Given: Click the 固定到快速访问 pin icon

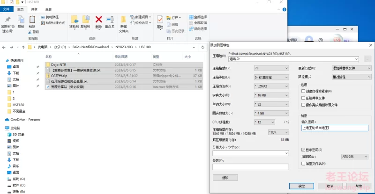Looking at the screenshot, I should (7, 20).
